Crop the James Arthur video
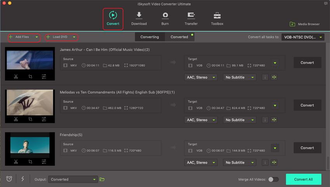Viewport: 330px width, 187px height. click(x=30, y=76)
